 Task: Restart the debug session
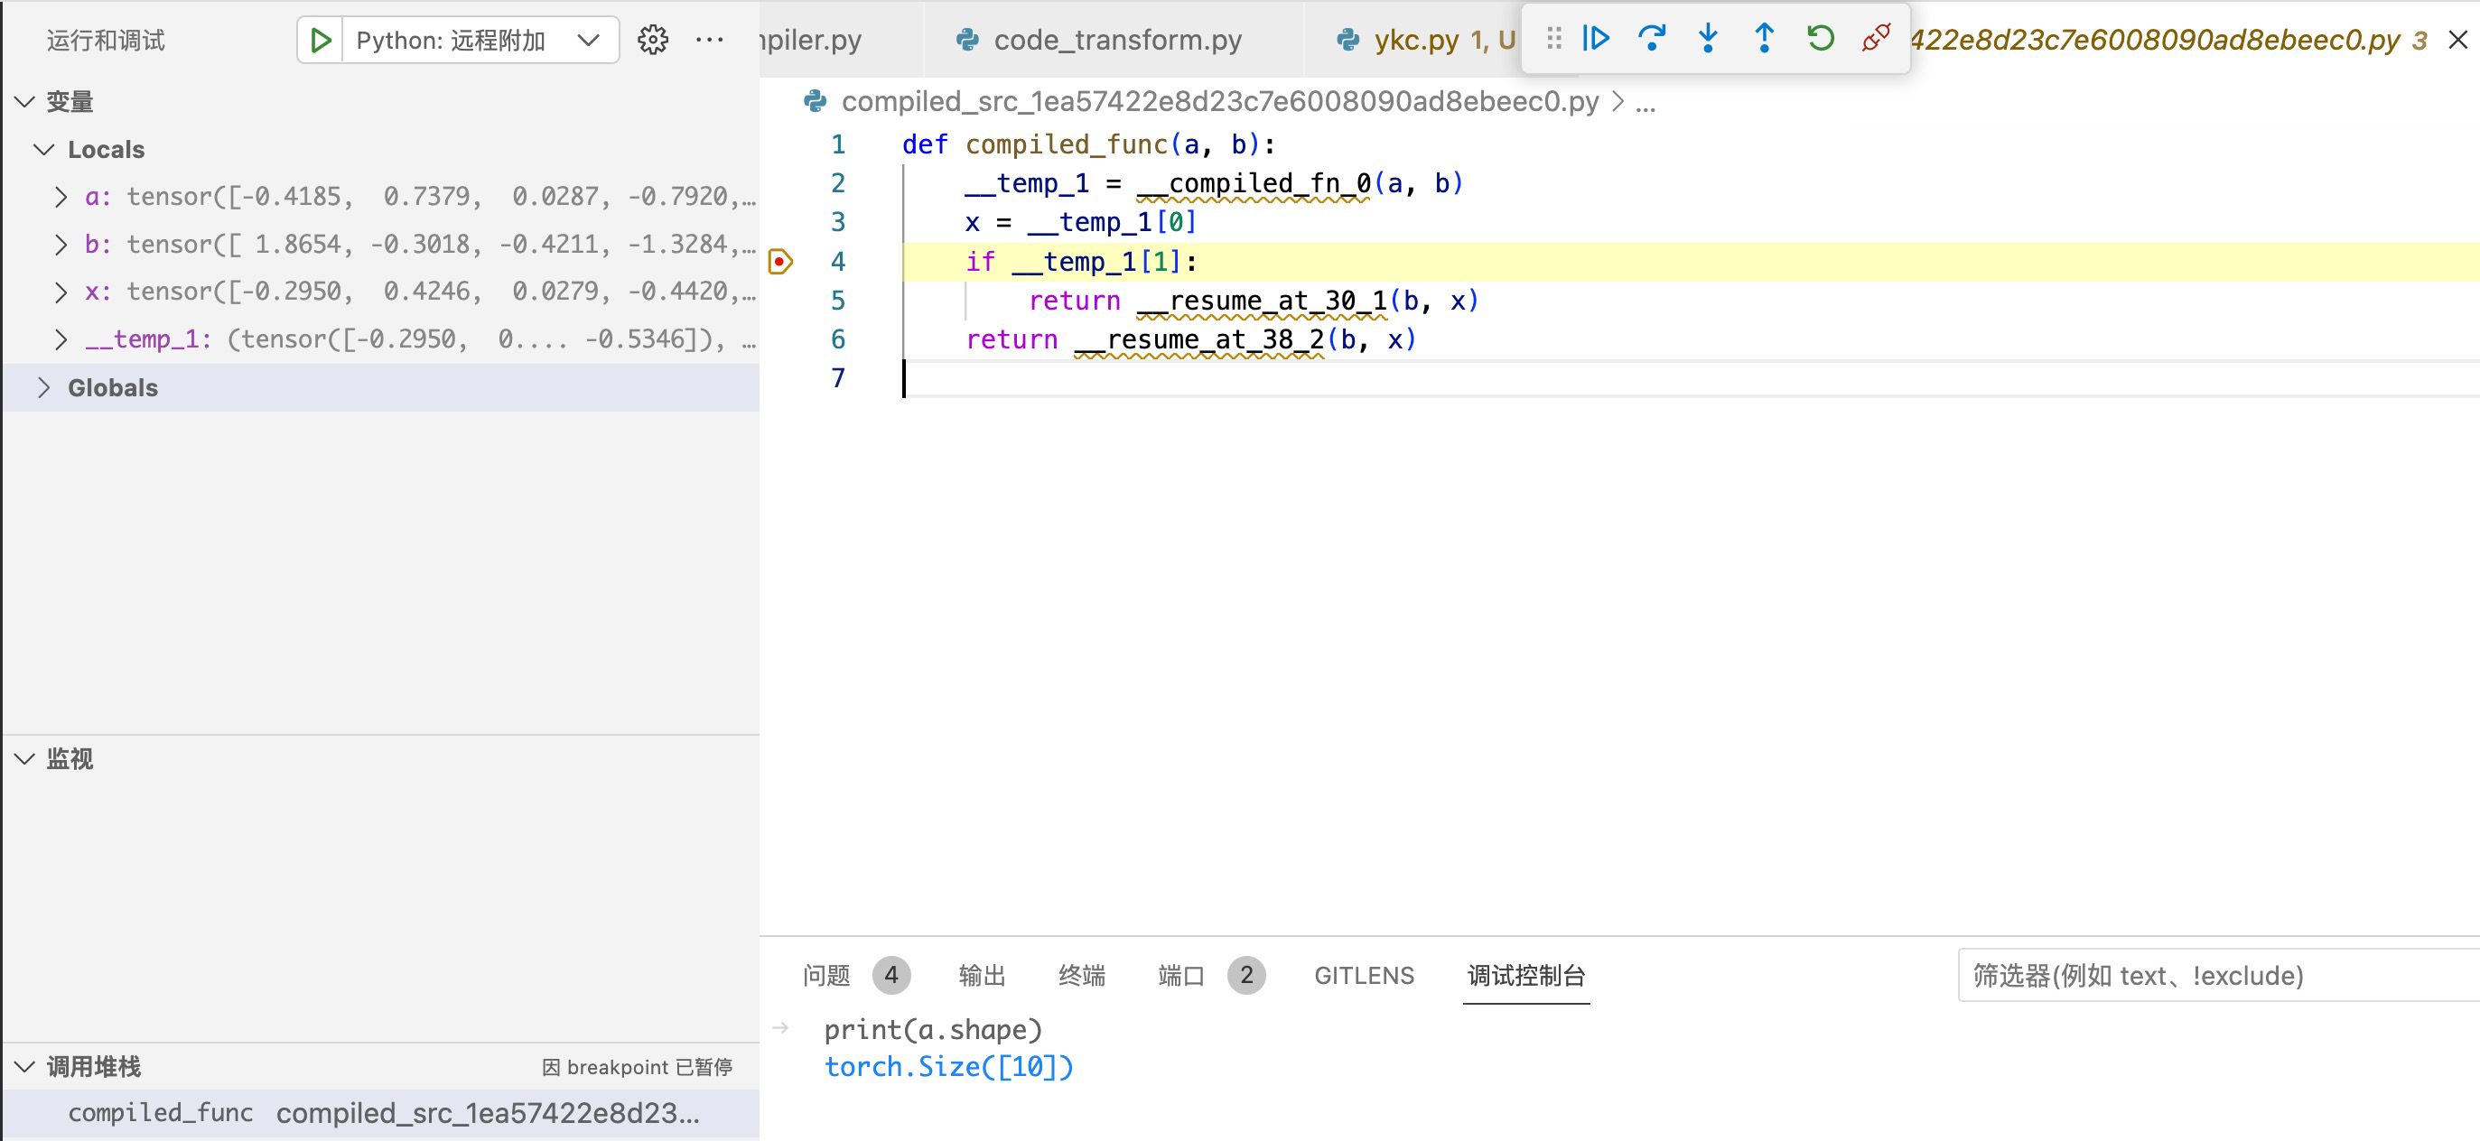[1820, 39]
